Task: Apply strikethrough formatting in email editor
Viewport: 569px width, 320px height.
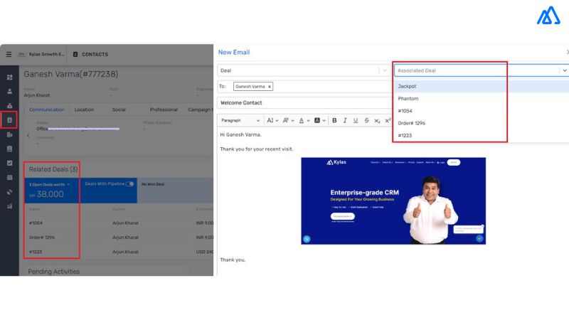Action: point(366,120)
